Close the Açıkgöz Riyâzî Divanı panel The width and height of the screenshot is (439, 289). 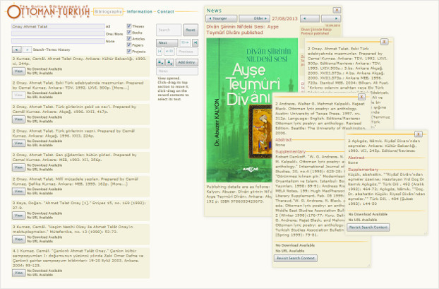click(x=418, y=134)
